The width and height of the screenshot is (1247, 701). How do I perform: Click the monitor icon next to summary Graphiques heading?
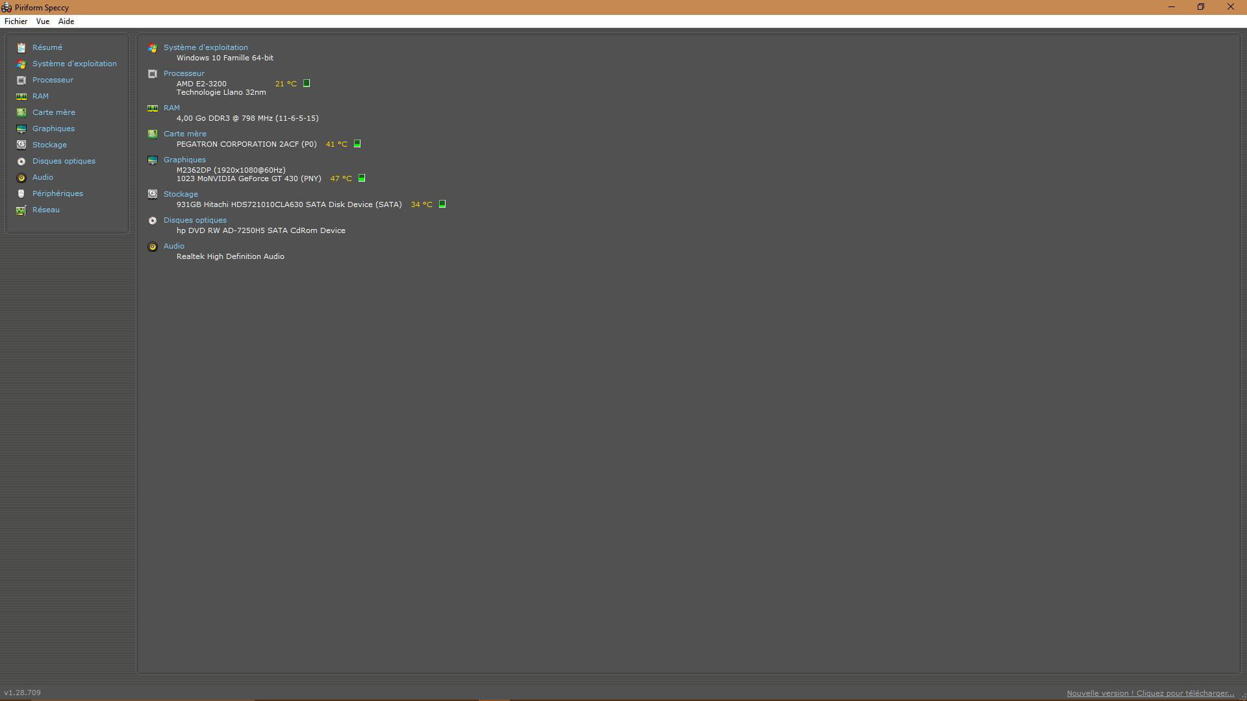153,160
